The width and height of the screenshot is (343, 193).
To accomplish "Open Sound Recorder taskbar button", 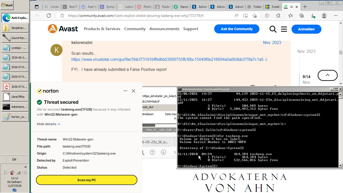I will pyautogui.click(x=15, y=38).
